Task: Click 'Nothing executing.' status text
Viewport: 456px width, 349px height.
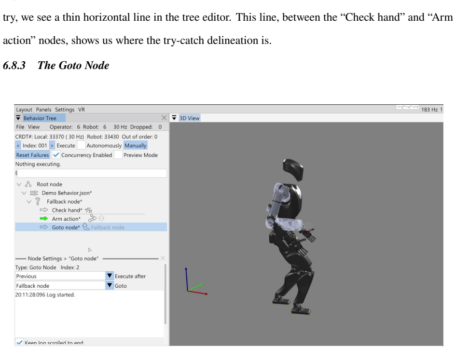Action: 38,164
